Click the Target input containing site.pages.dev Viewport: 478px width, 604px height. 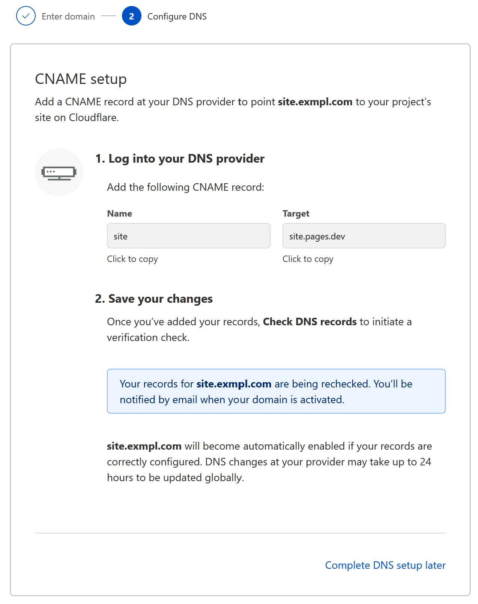[364, 236]
